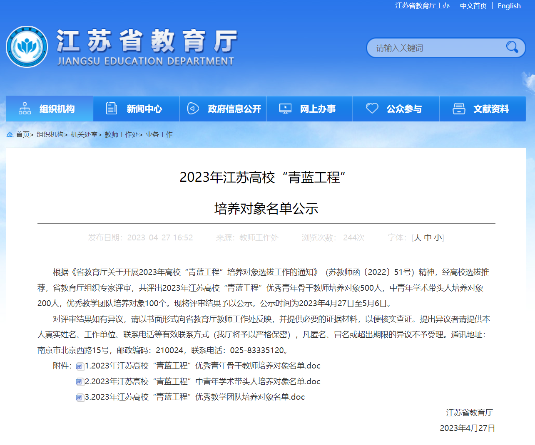This screenshot has width=535, height=445.
Task: Click the 教师工作处 breadcrumb link
Action: (x=122, y=134)
